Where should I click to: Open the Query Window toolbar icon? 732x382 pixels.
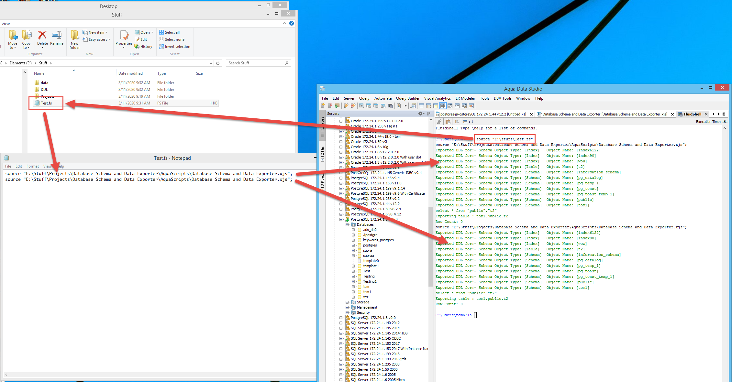pyautogui.click(x=361, y=106)
